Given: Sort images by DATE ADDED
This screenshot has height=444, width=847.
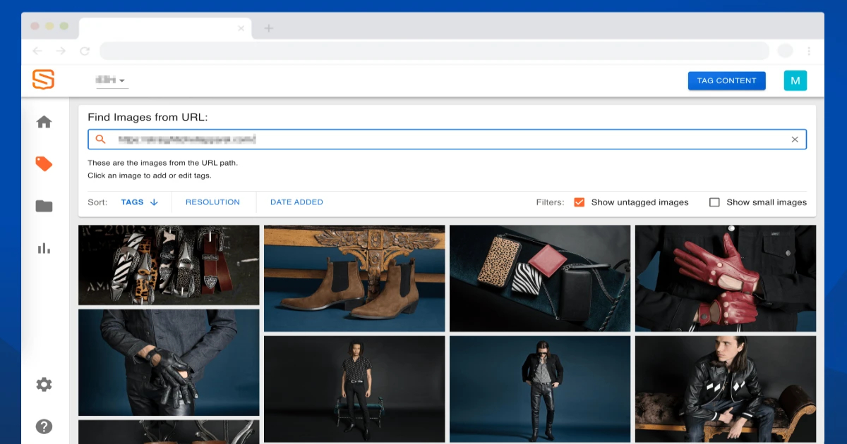Looking at the screenshot, I should point(296,202).
